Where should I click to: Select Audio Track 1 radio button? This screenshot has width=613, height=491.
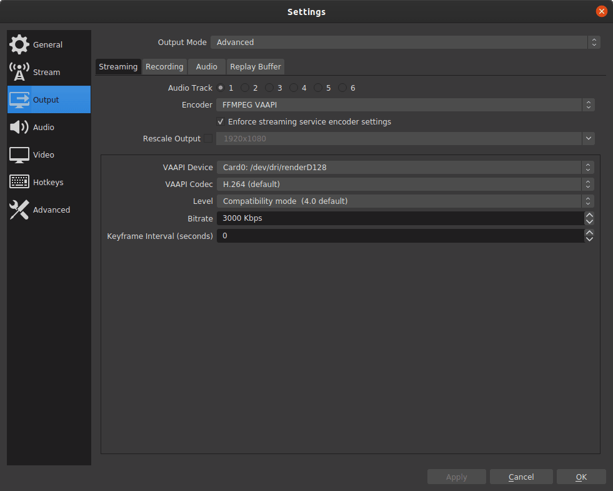pos(221,88)
